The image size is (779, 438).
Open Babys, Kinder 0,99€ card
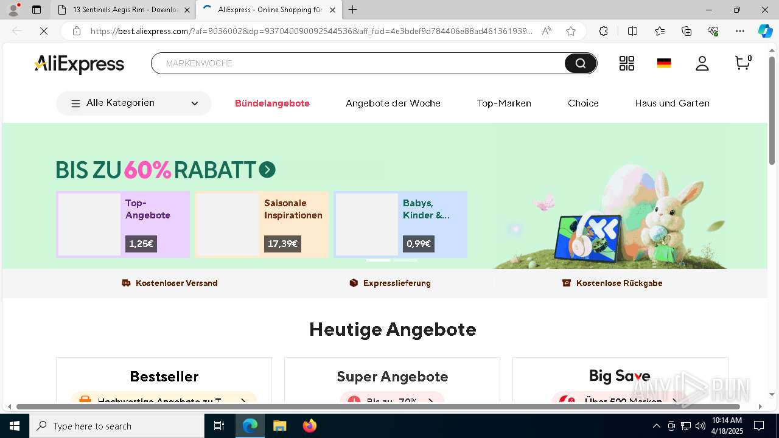coord(400,224)
